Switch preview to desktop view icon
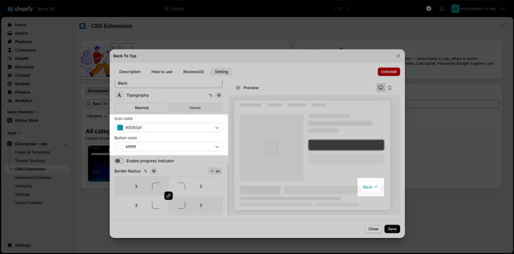 380,88
